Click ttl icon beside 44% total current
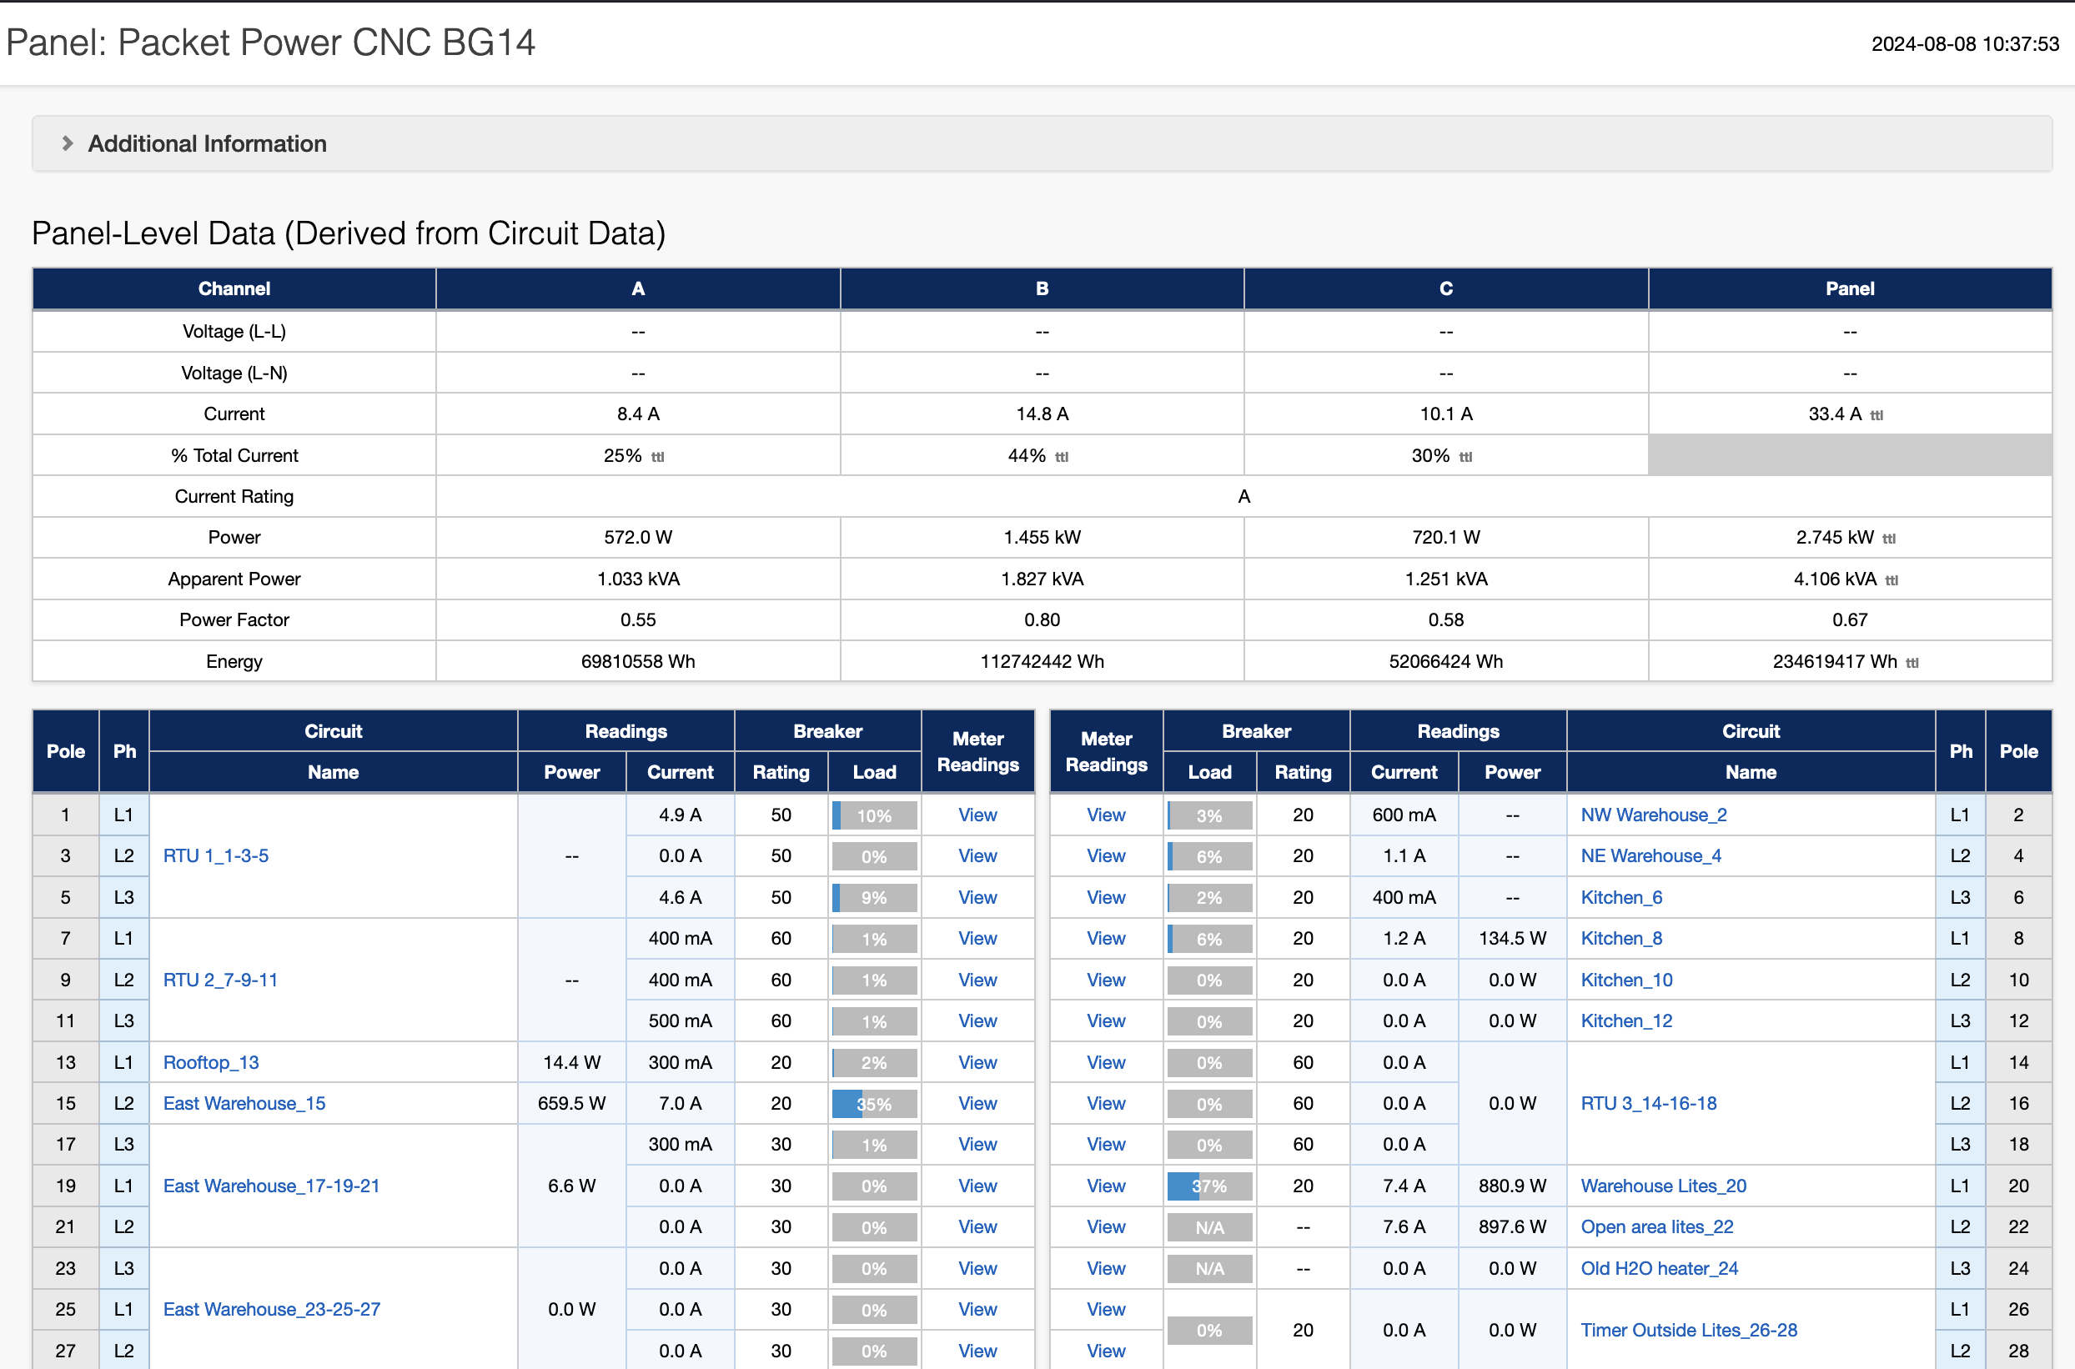The height and width of the screenshot is (1369, 2075). click(1061, 457)
